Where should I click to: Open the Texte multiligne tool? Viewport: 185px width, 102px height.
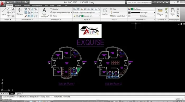click(44, 12)
